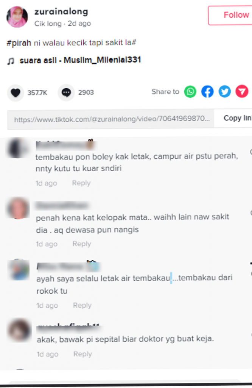Select the TikTok video URL field
252x388 pixels.
[111, 119]
